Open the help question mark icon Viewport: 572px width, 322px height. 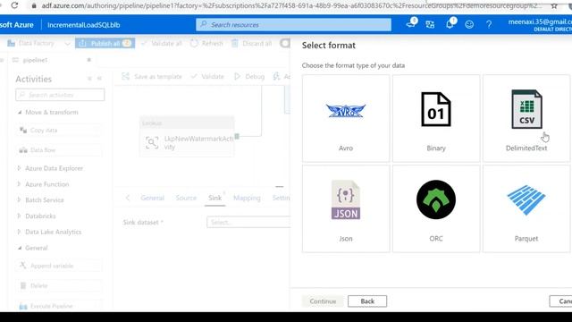489,24
